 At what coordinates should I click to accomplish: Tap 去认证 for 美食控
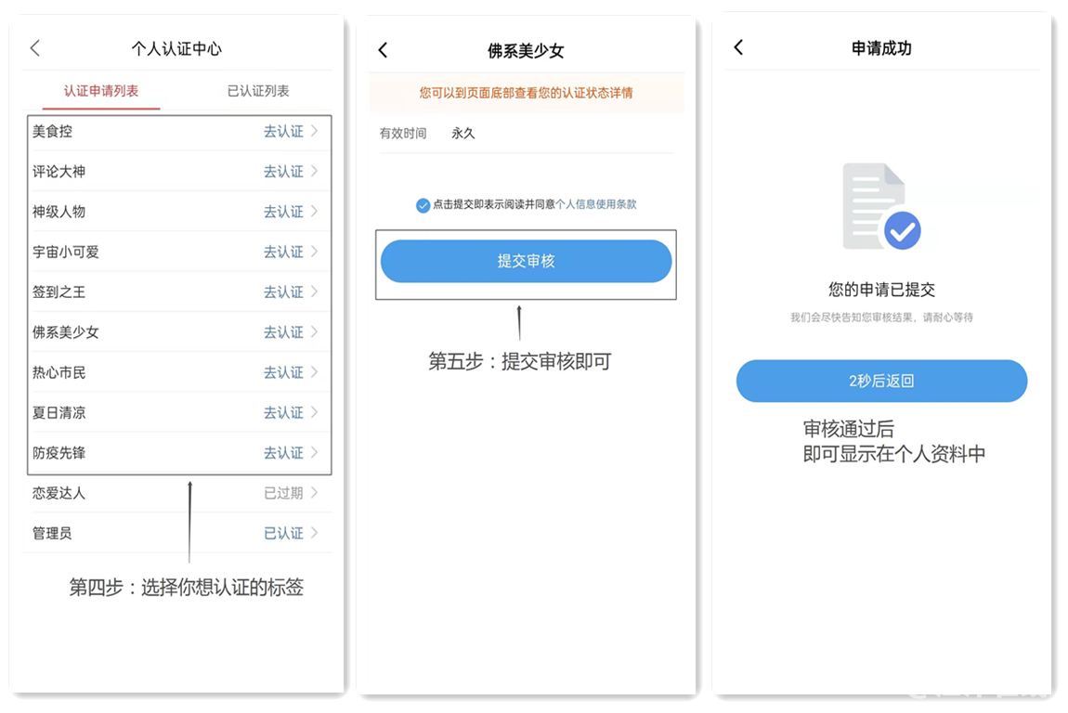(283, 132)
